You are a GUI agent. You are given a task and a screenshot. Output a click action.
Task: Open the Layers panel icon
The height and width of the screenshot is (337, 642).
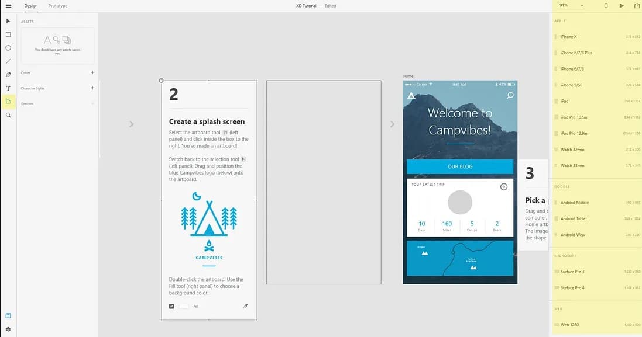coord(8,329)
